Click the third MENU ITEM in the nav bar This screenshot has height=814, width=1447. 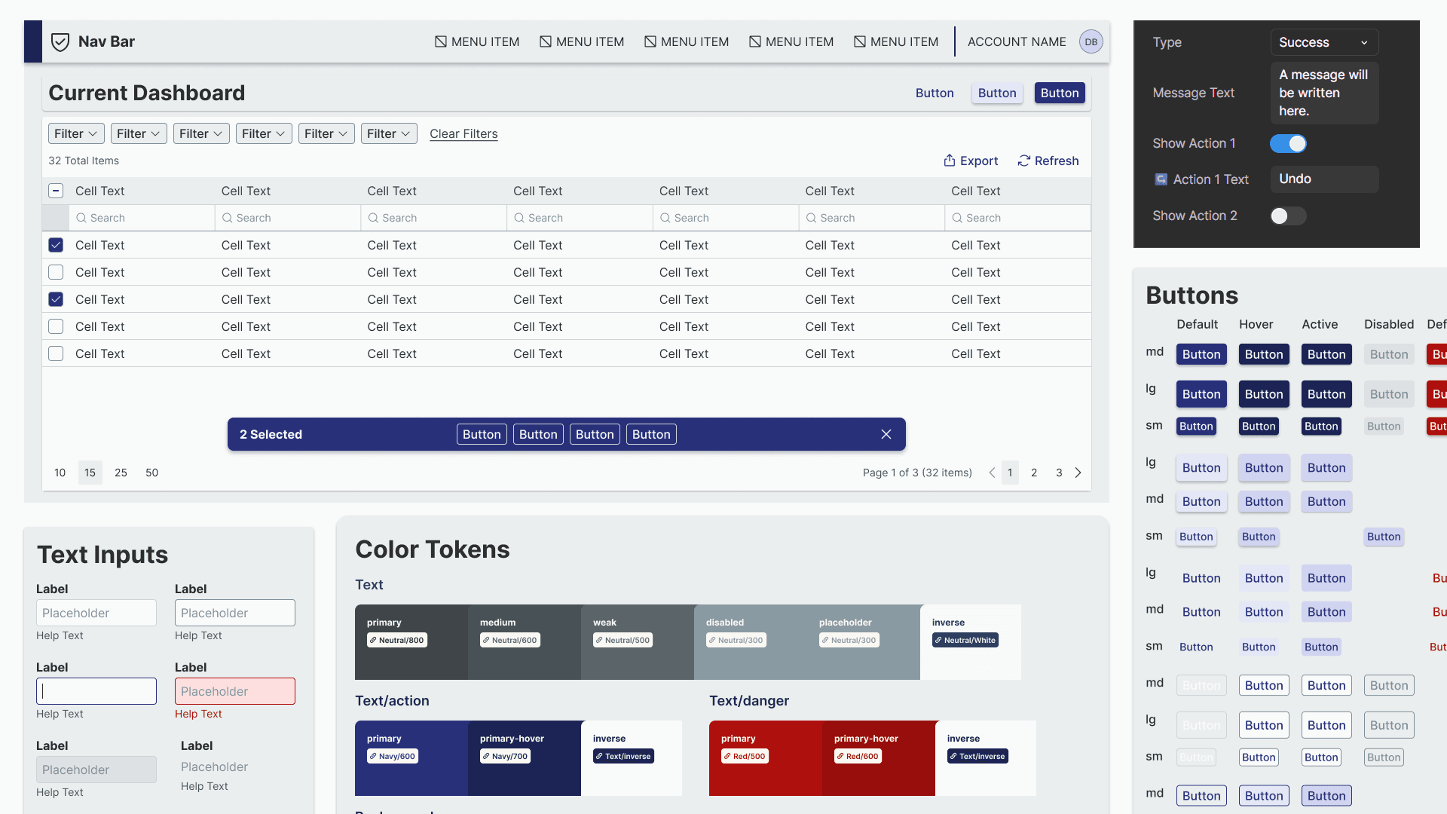pyautogui.click(x=687, y=42)
